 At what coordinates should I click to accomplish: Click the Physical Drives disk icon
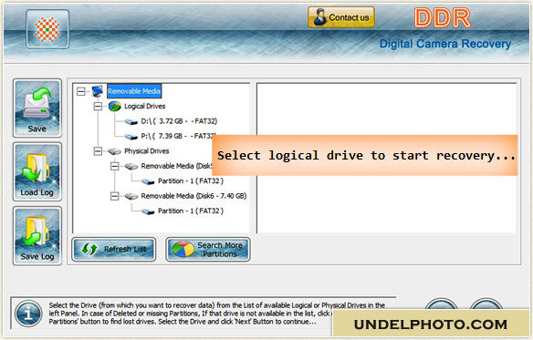(114, 151)
